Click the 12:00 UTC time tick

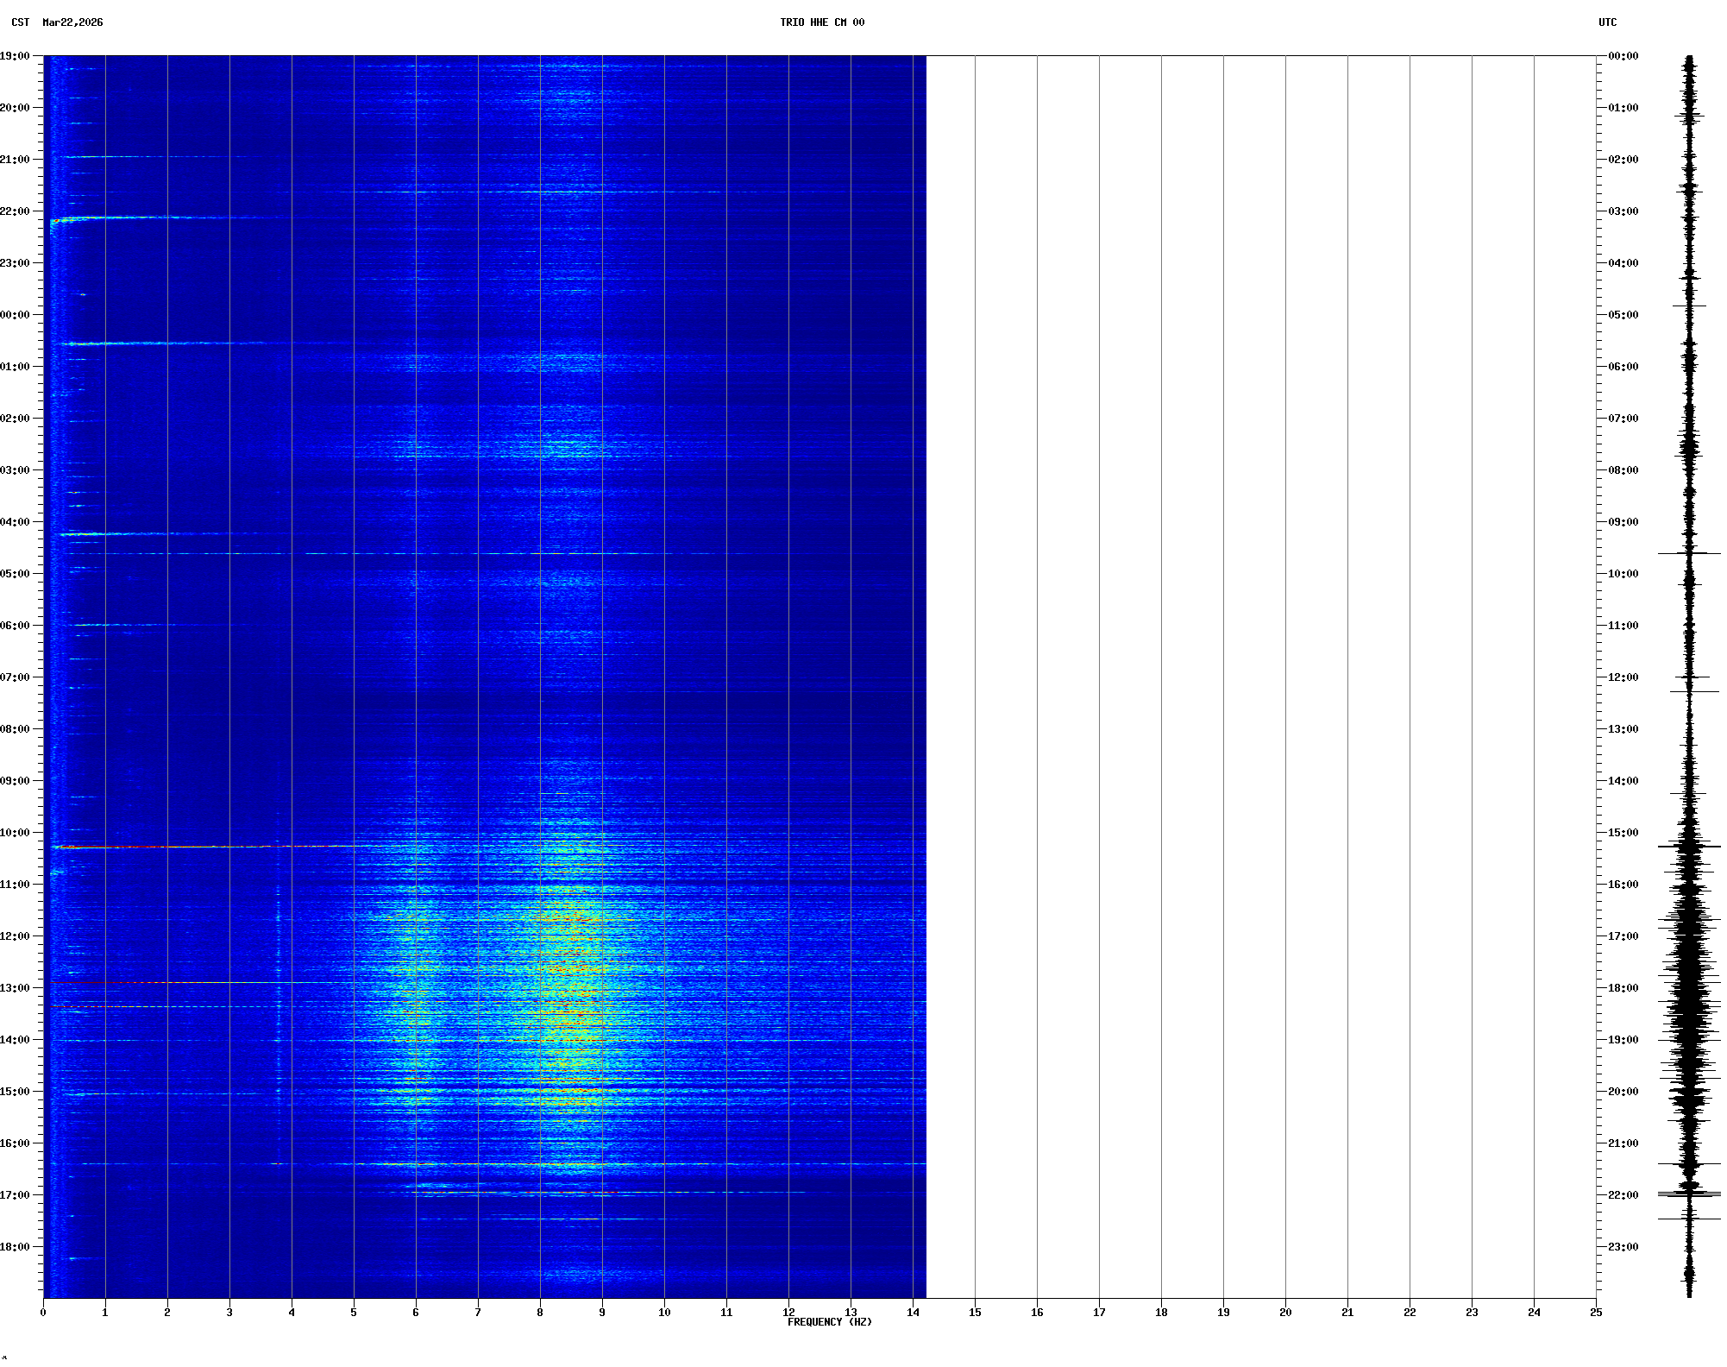coord(1623,677)
